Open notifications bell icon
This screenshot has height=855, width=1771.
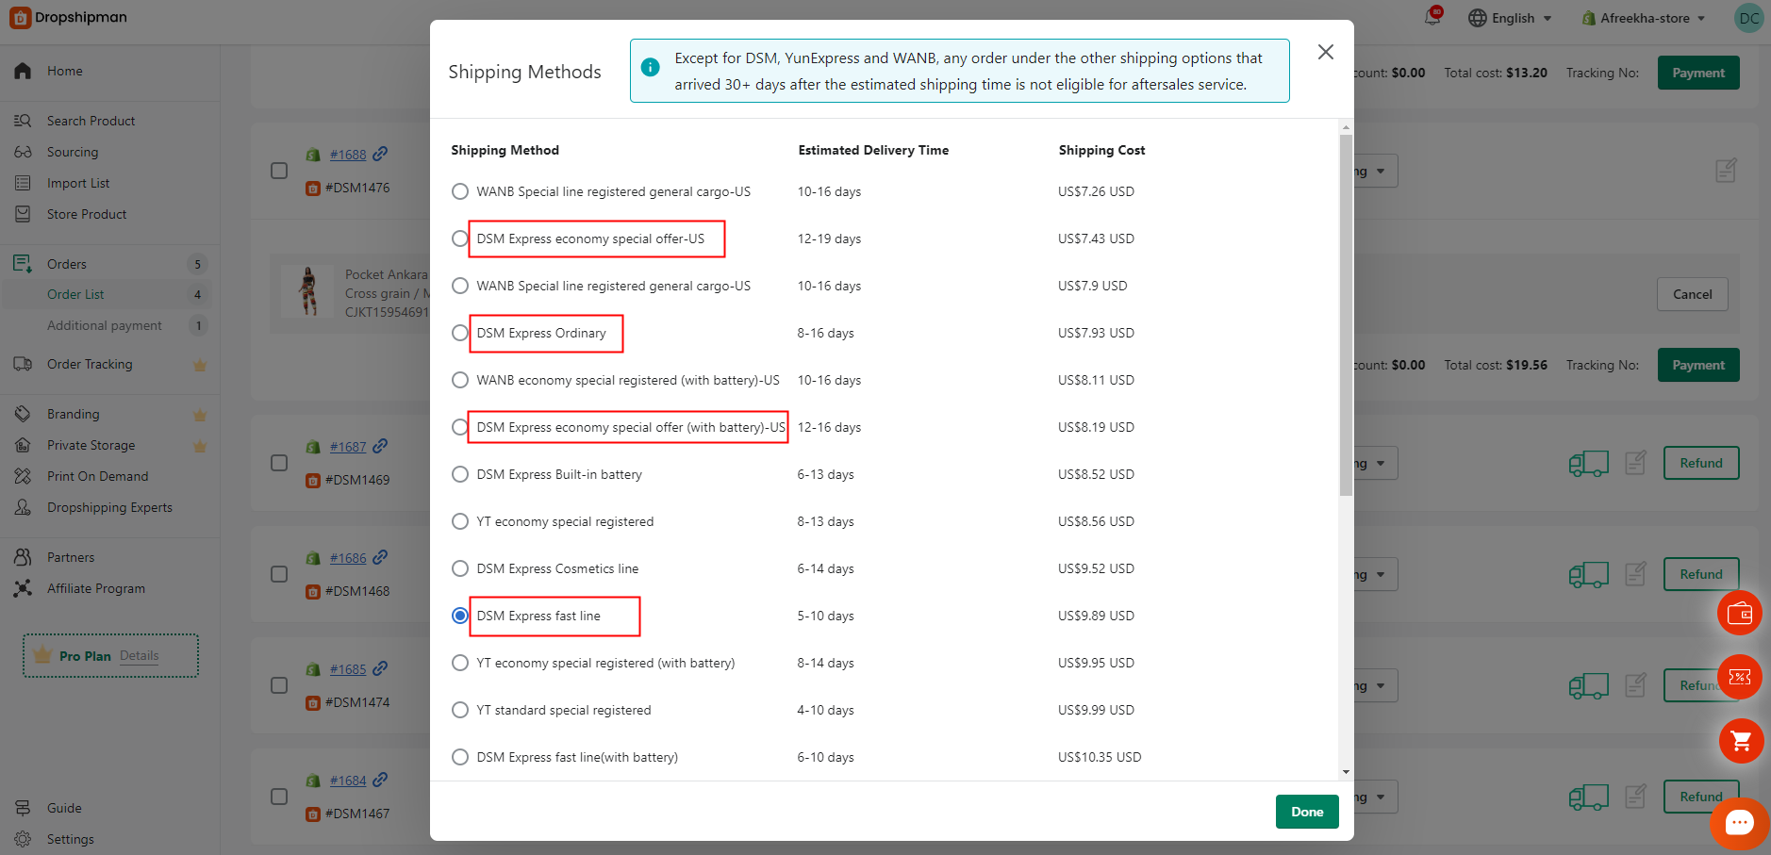tap(1432, 17)
